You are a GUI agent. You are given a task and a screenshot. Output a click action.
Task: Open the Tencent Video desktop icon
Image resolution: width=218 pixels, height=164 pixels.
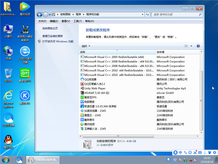(x=25, y=8)
